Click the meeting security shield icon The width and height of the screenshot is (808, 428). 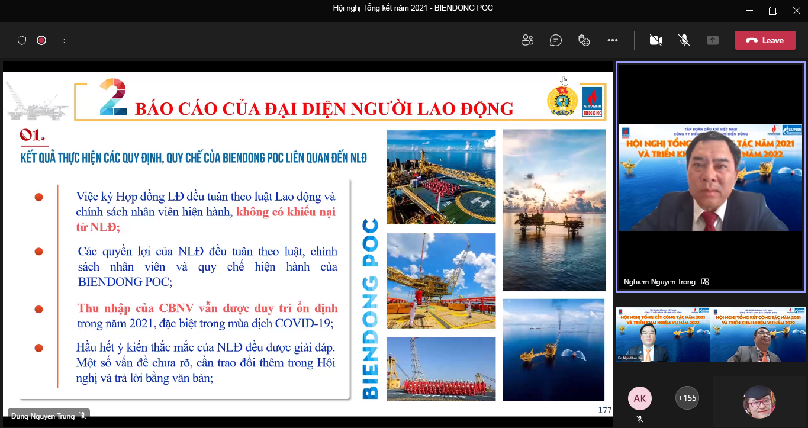(x=22, y=40)
